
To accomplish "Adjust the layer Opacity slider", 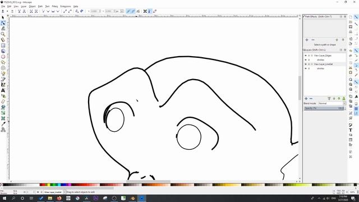I will tap(324, 108).
